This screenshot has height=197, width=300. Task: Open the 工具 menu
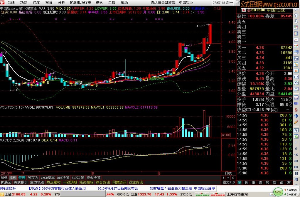pos(112,2)
